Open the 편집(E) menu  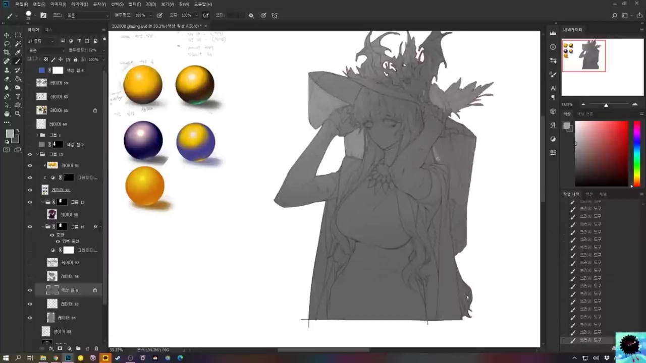pos(39,4)
